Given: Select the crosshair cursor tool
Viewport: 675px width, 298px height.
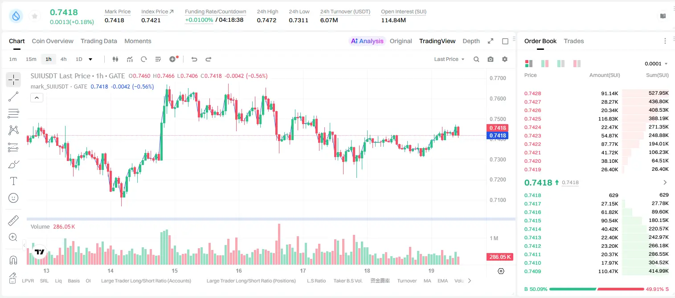Looking at the screenshot, I should [13, 80].
